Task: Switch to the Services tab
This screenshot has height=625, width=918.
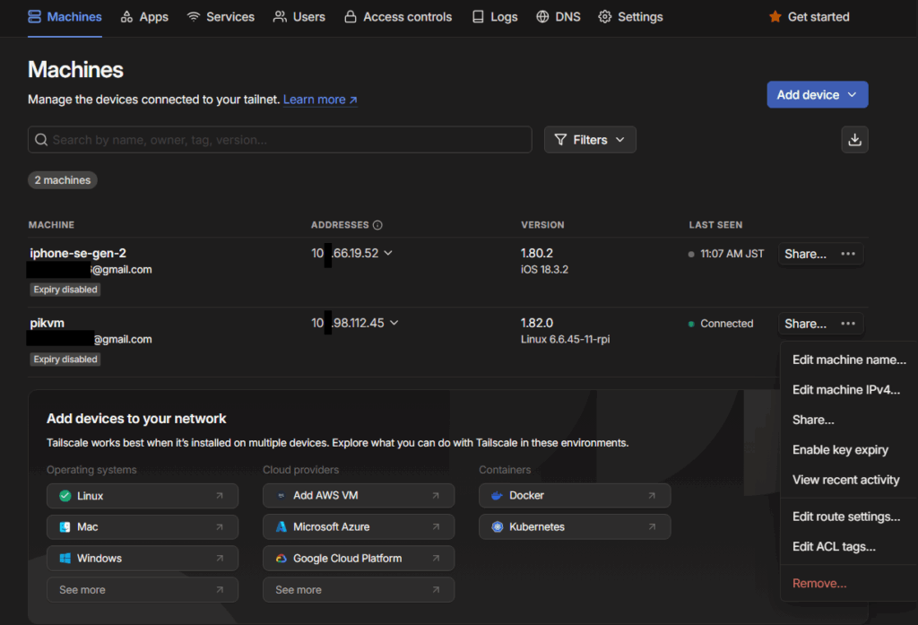Action: tap(221, 17)
